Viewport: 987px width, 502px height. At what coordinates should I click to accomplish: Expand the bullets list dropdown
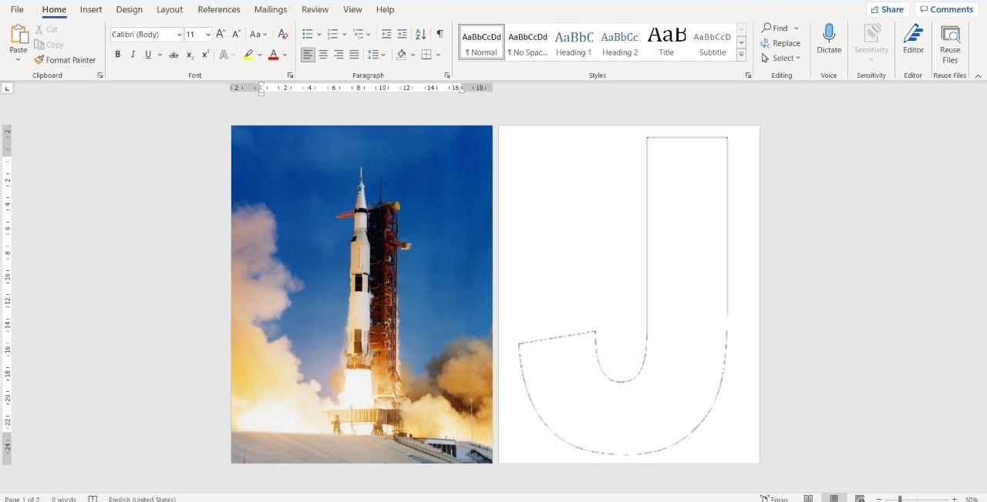(x=320, y=35)
